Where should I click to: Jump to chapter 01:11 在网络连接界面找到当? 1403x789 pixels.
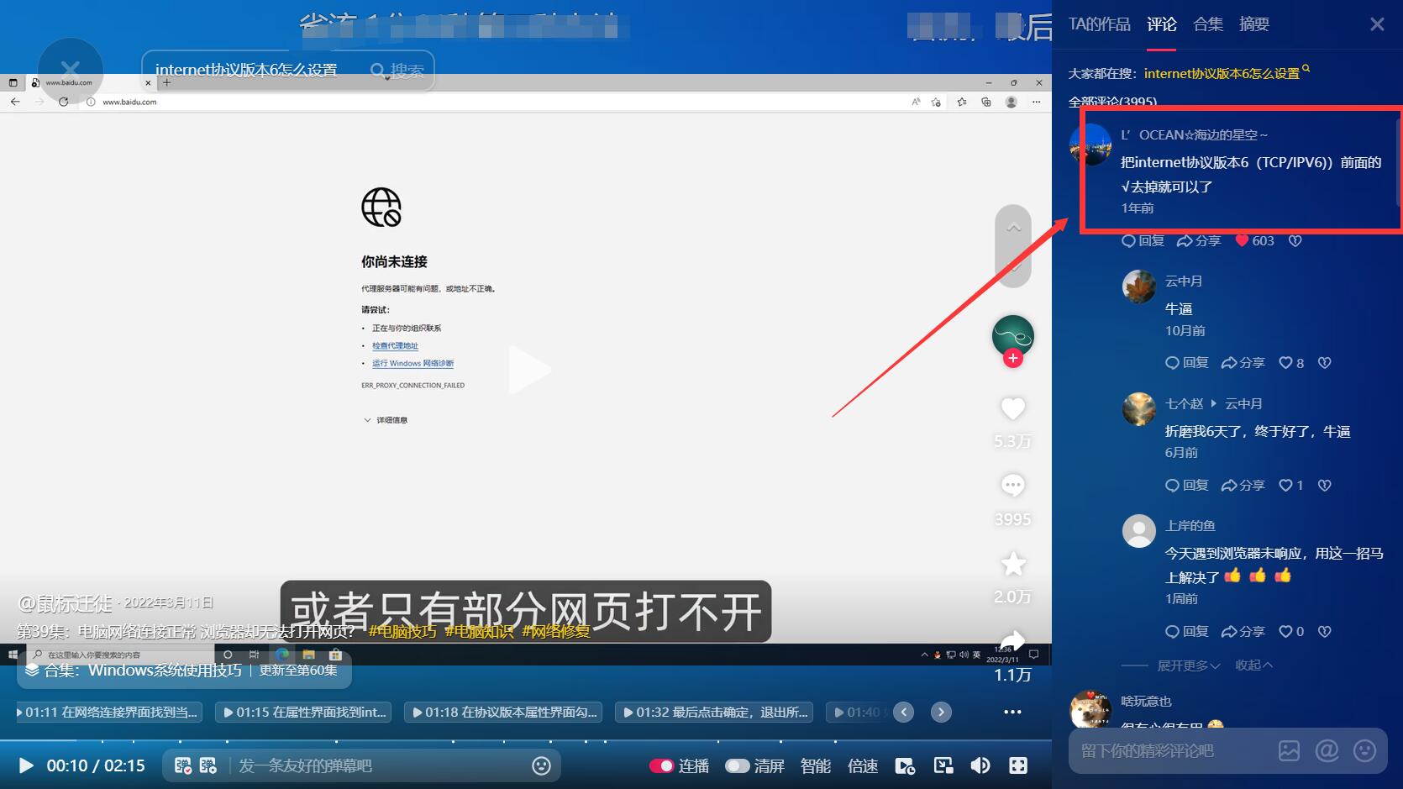click(x=109, y=712)
